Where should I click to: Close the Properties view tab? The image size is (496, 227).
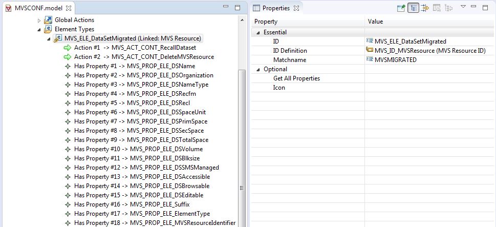[296, 8]
